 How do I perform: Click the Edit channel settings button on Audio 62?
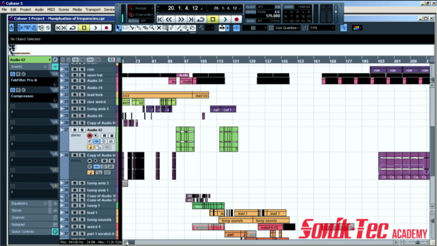click(89, 141)
